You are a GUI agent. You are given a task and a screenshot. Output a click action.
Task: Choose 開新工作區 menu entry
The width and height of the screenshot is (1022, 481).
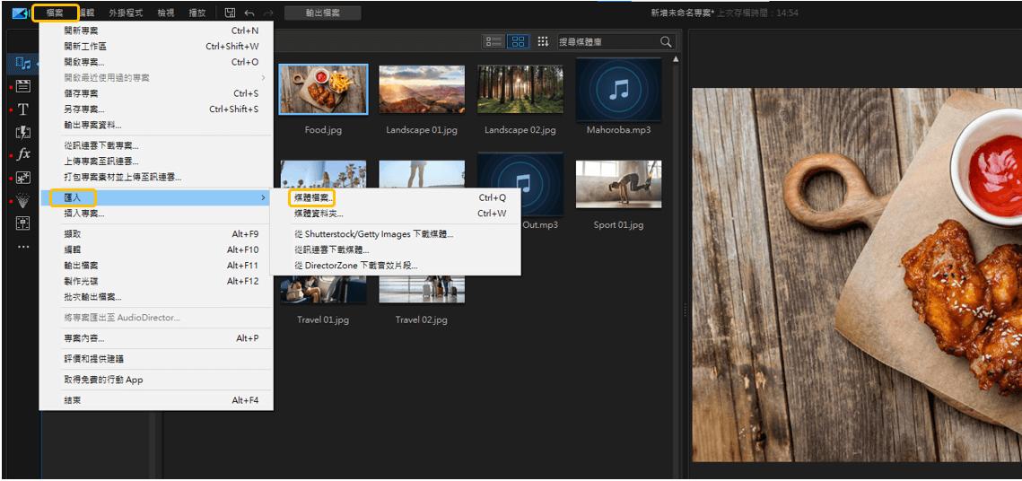156,47
